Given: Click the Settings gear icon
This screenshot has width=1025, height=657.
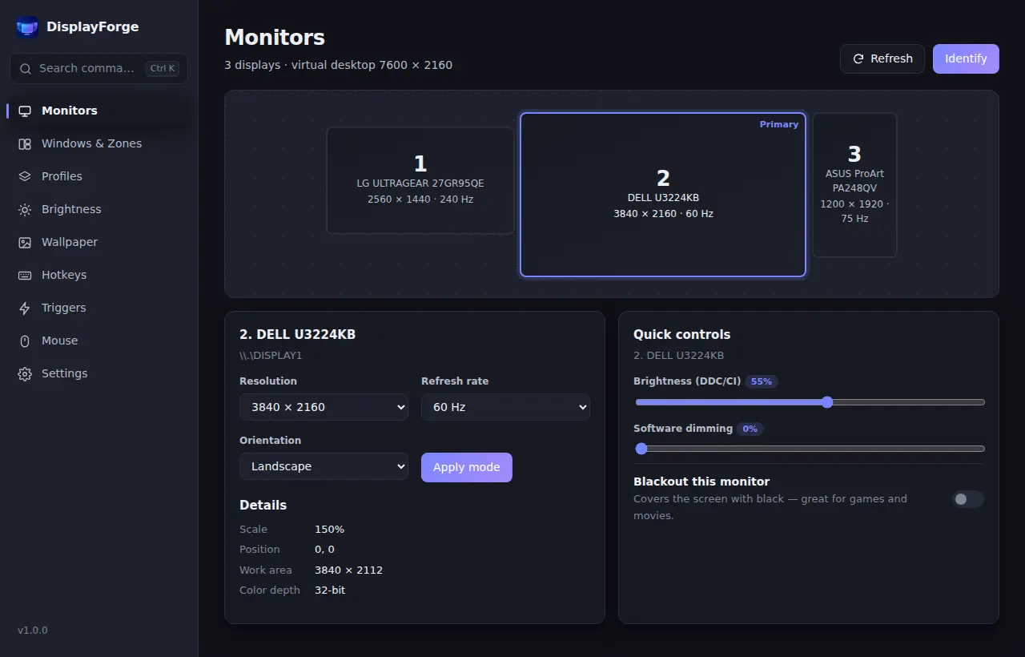Looking at the screenshot, I should [x=25, y=373].
